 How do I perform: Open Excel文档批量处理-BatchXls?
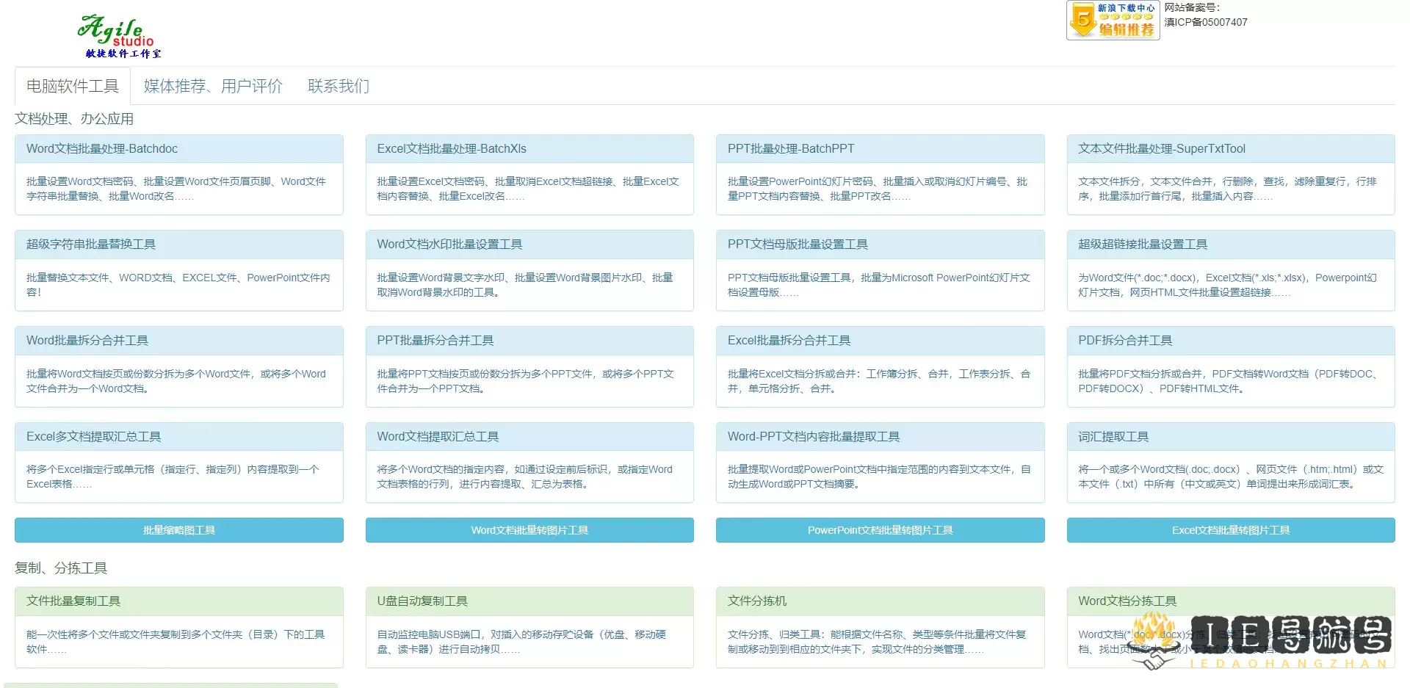click(x=453, y=148)
